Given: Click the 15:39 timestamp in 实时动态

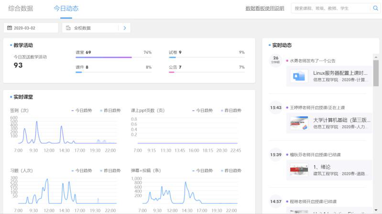Looking at the screenshot, I should tap(276, 155).
